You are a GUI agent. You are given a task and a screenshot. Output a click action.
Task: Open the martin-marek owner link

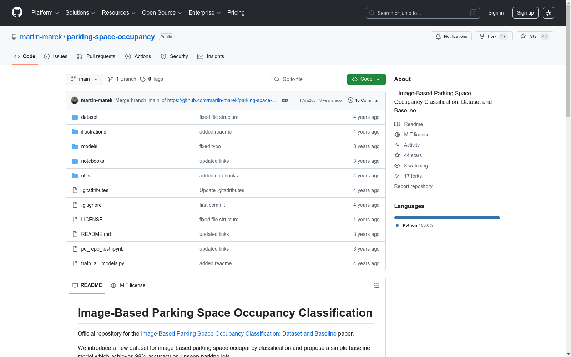click(x=41, y=37)
